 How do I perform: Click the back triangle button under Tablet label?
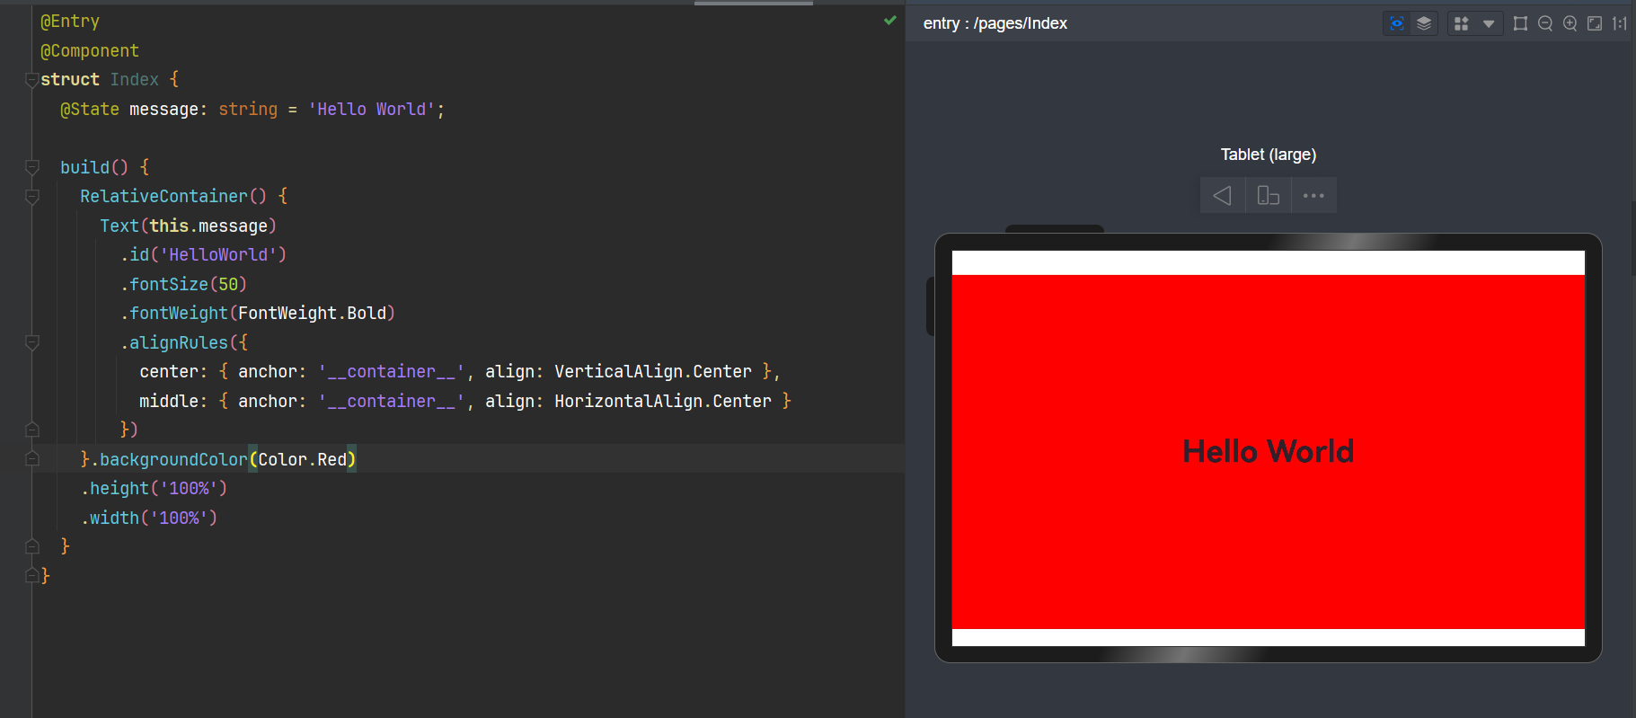[x=1222, y=195]
